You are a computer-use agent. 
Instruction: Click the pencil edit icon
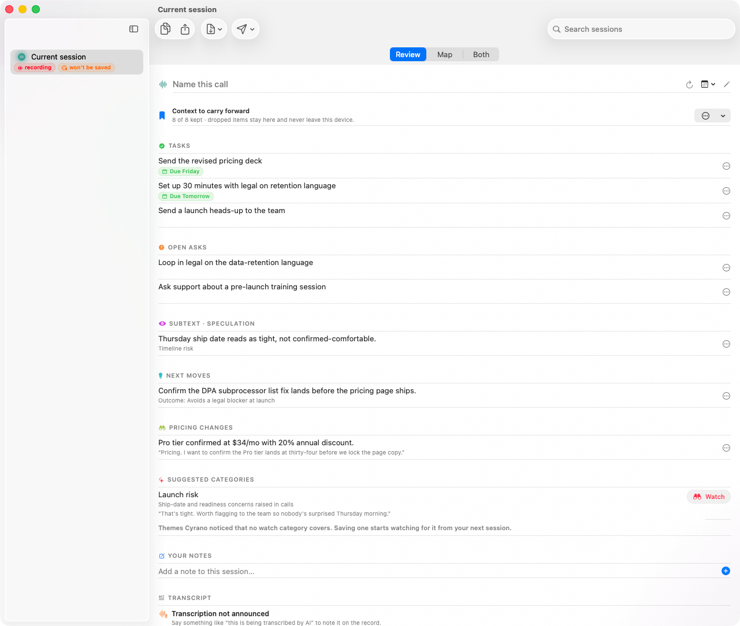[727, 84]
